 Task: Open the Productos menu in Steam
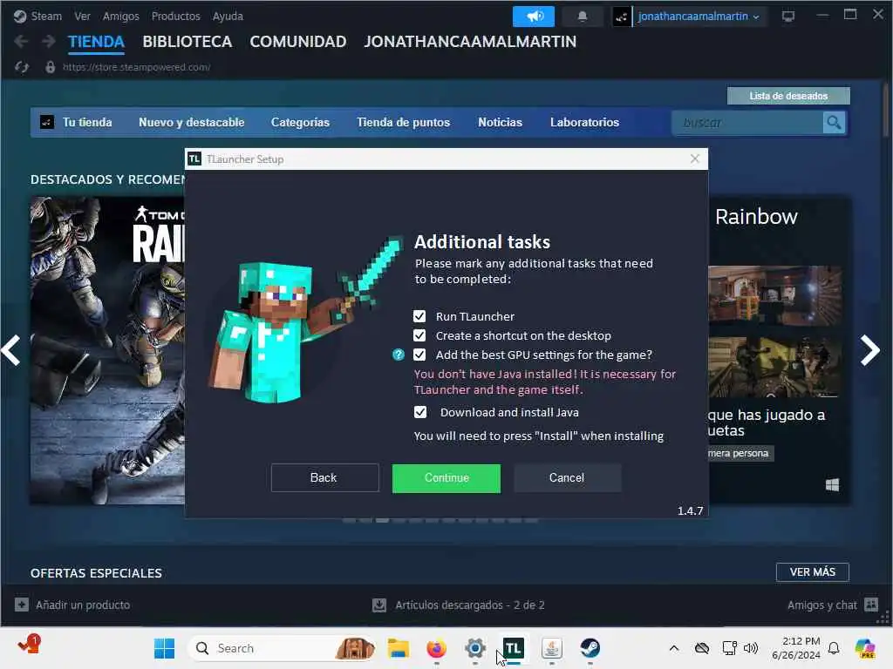point(175,16)
